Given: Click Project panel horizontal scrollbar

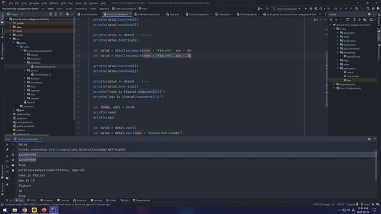Looking at the screenshot, I should pyautogui.click(x=27, y=135).
